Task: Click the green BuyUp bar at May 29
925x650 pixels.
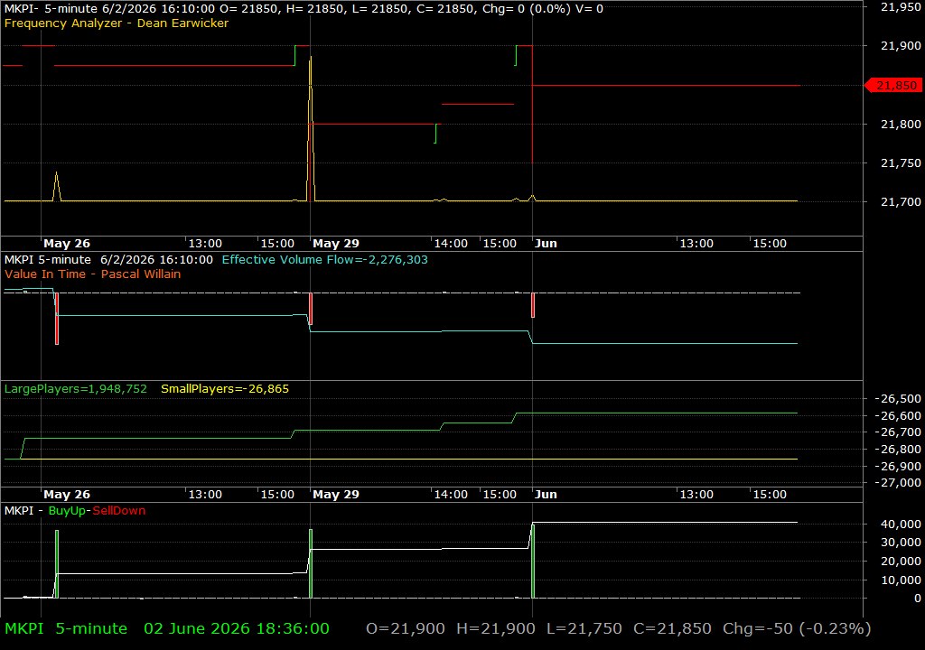Action: 311,564
